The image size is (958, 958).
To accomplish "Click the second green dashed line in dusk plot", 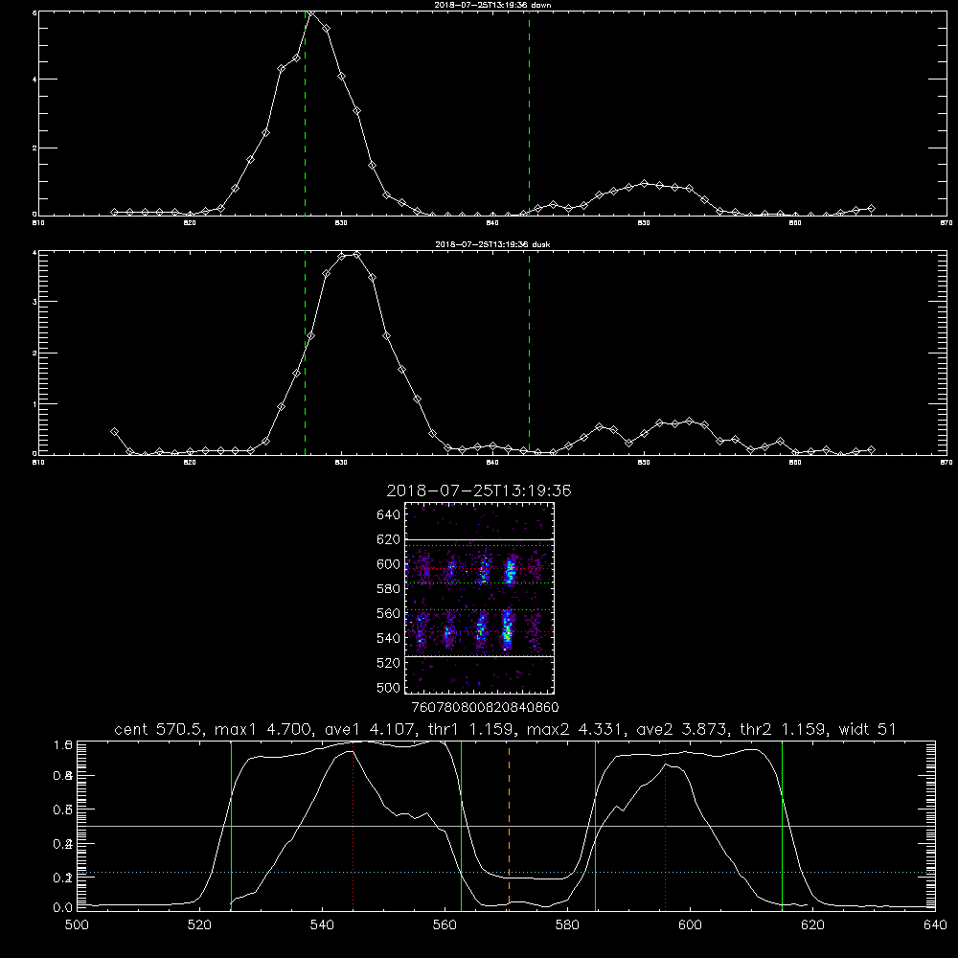I will coord(529,354).
